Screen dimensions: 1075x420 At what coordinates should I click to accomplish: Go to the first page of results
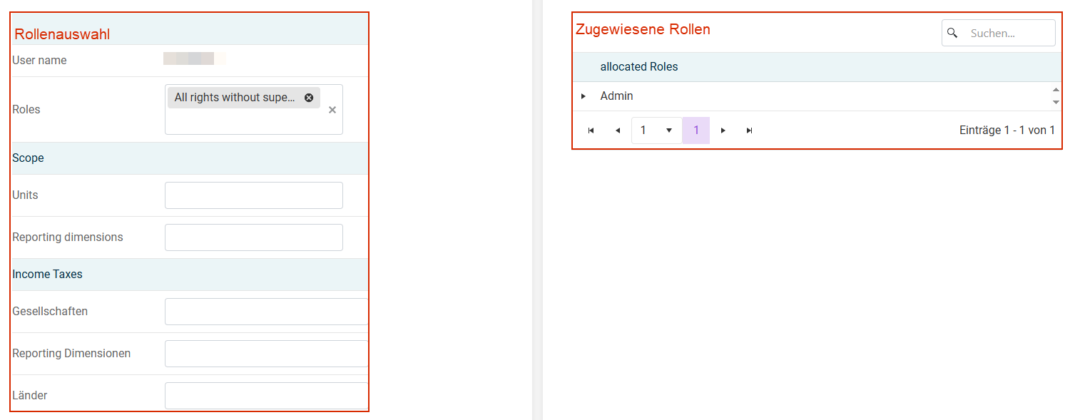591,130
